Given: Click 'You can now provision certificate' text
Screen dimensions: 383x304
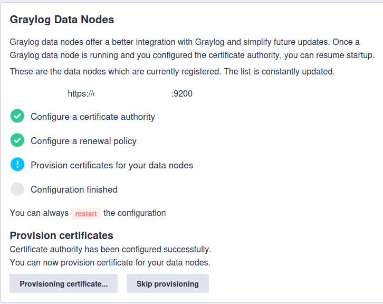Looking at the screenshot, I should click(110, 263).
